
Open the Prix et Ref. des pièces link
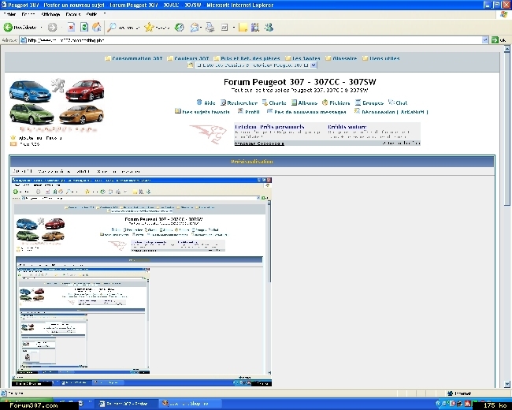pos(250,58)
